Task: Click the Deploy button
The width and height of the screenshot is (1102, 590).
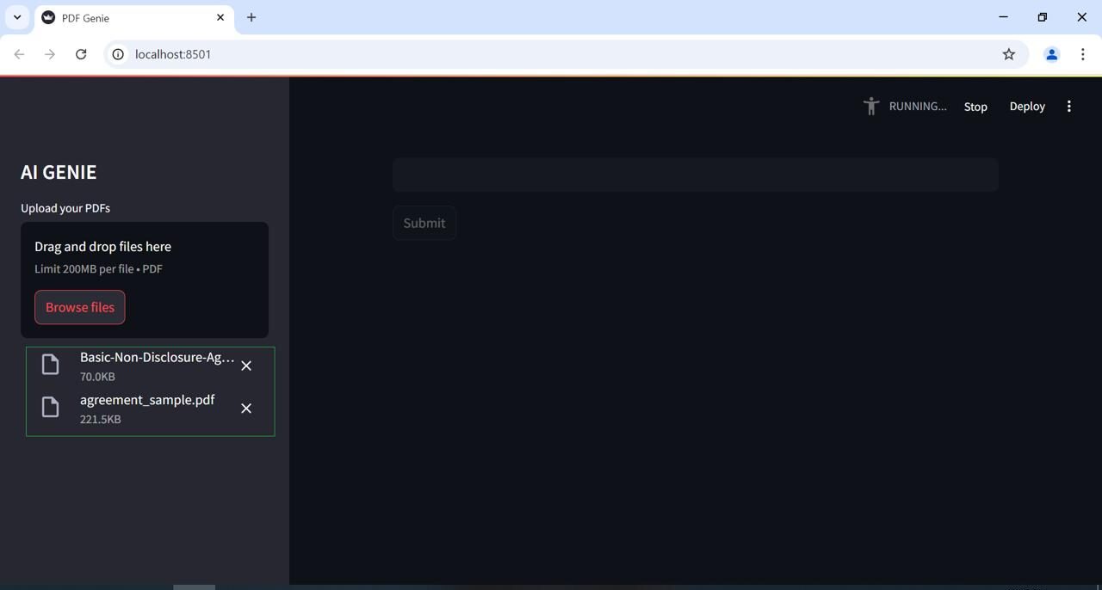Action: pyautogui.click(x=1027, y=107)
